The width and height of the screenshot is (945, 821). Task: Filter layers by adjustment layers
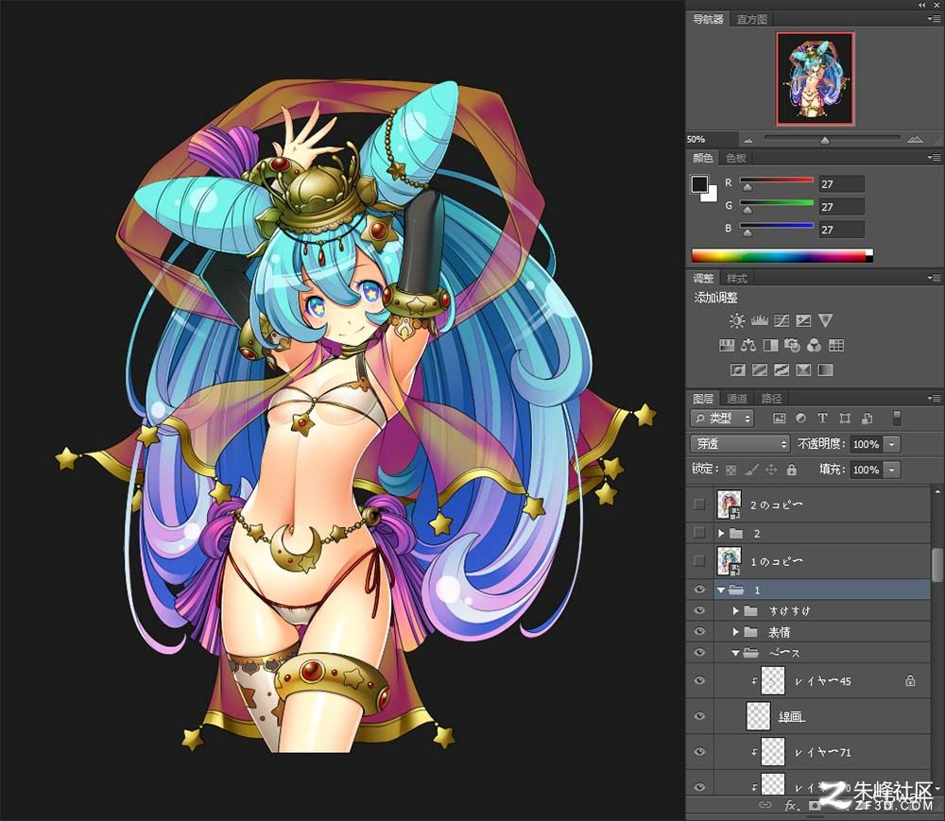(x=801, y=418)
